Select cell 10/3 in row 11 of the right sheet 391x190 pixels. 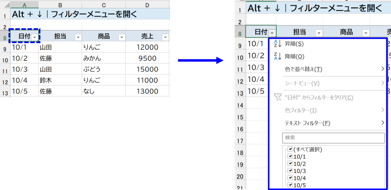tap(257, 67)
